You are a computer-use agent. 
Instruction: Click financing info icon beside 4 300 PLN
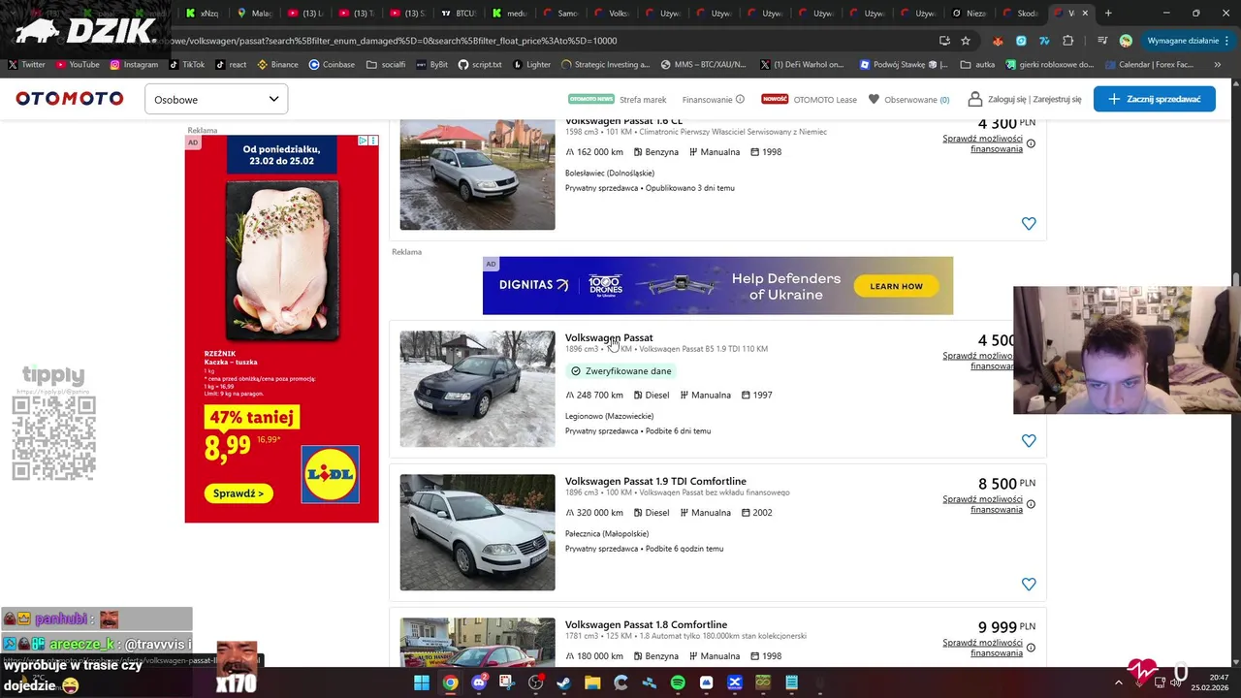1031,143
